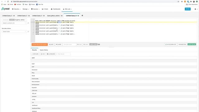Go to Dashboards page
This screenshot has width=199, height=112.
point(56,9)
